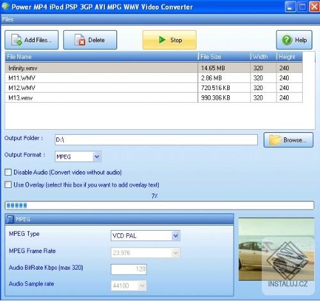Image resolution: width=320 pixels, height=301 pixels.
Task: Click the MPEG panel header icon
Action: (x=10, y=219)
